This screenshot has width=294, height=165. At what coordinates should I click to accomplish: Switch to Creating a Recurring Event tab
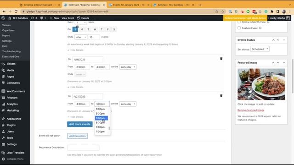tap(40, 5)
